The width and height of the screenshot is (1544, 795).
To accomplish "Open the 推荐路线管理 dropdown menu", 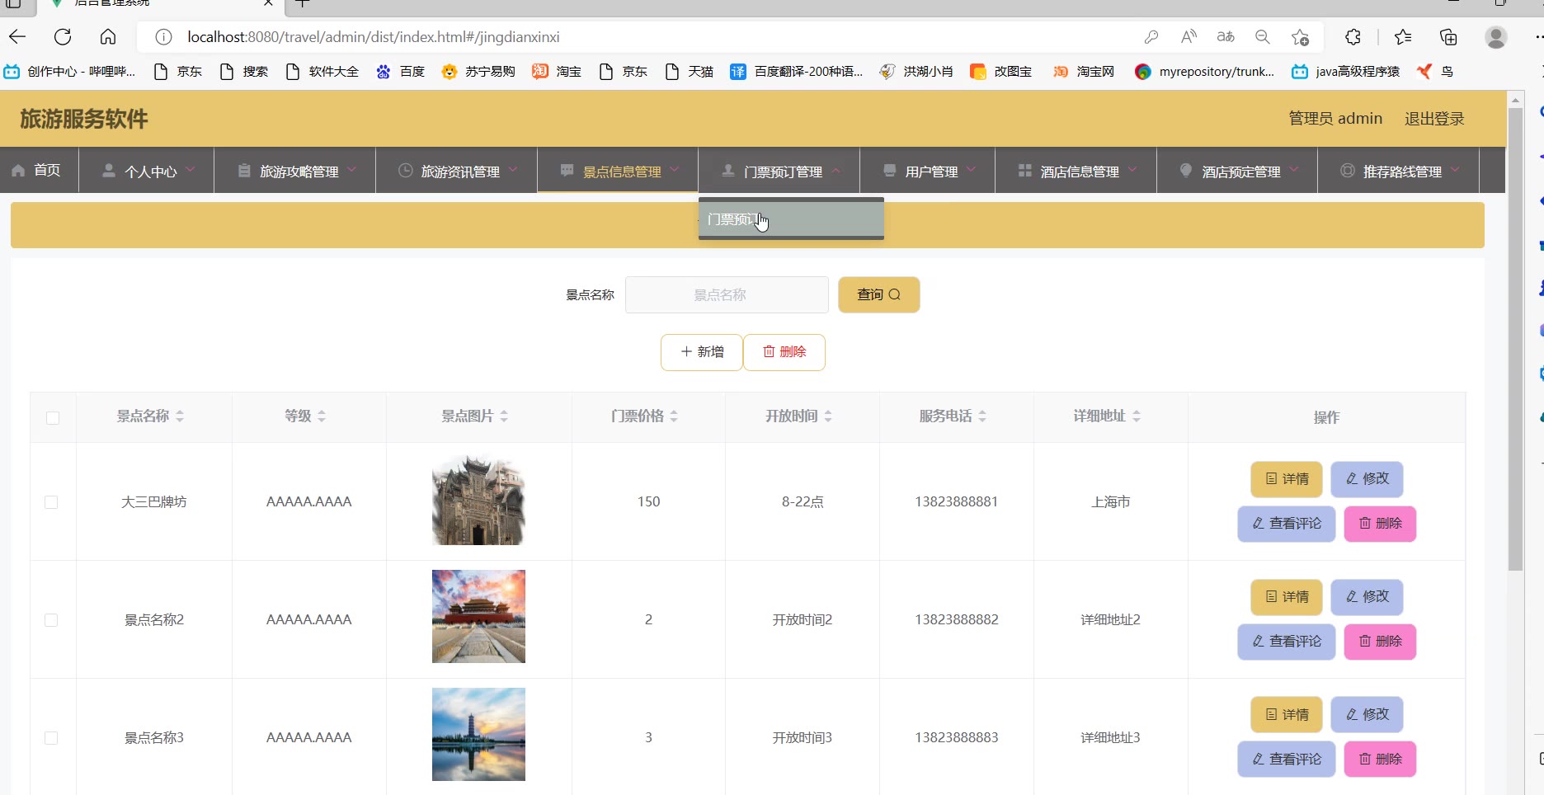I will click(1400, 172).
